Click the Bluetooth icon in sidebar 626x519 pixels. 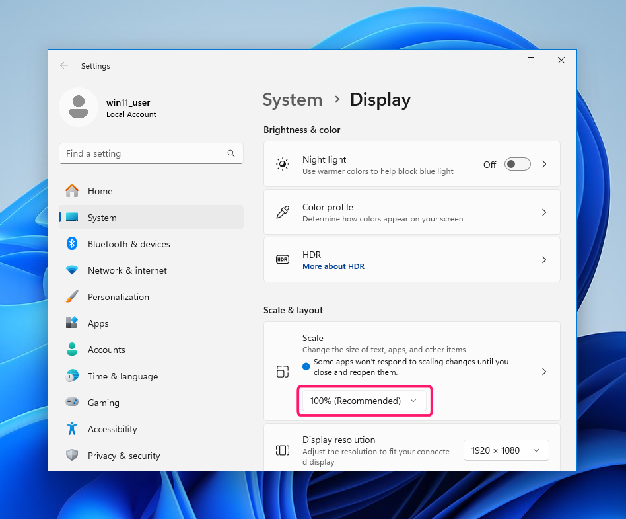(x=72, y=243)
